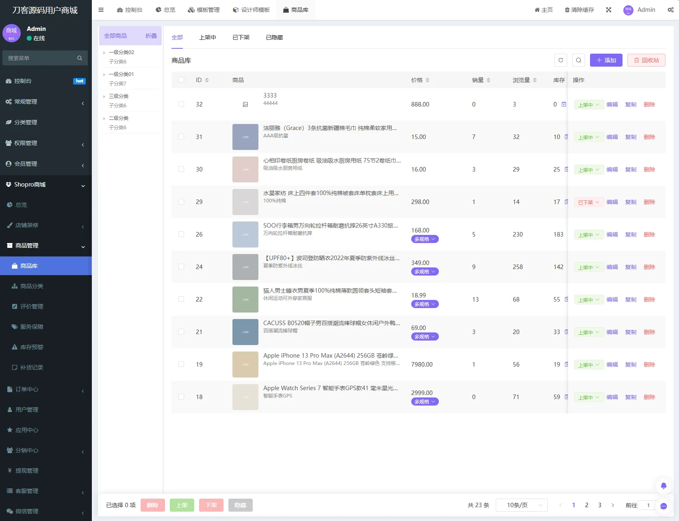The height and width of the screenshot is (521, 679).
Task: Check the checkbox for product ID 19
Action: tap(181, 364)
